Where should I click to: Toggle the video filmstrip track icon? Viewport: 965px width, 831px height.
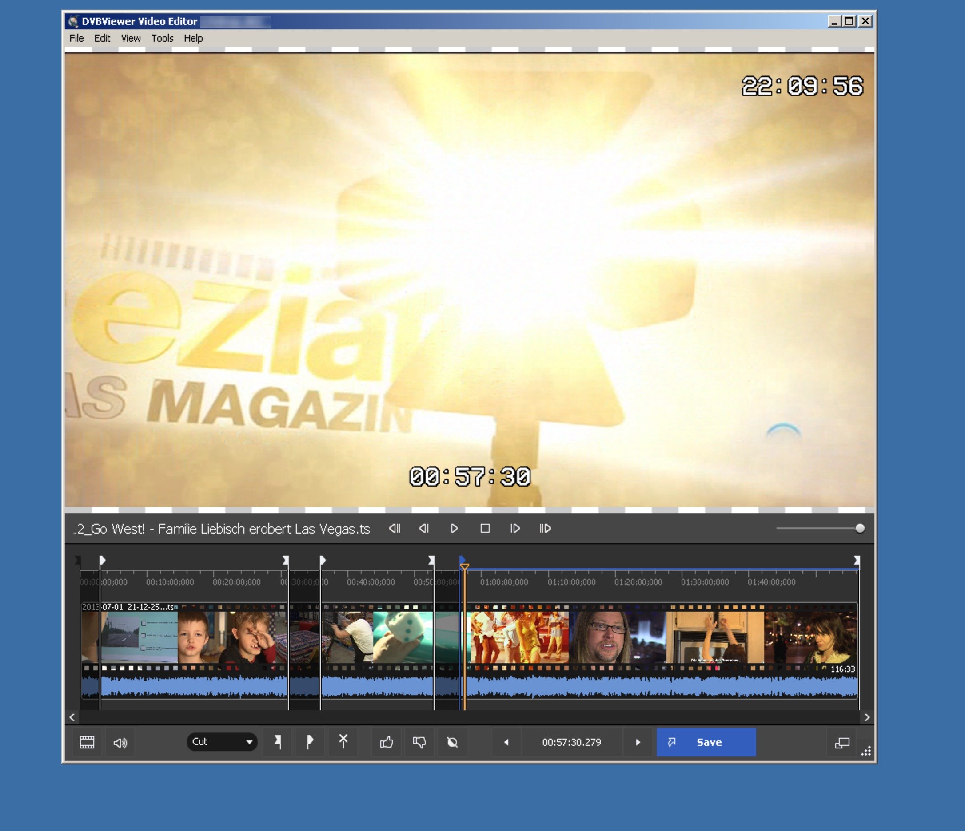pos(87,742)
